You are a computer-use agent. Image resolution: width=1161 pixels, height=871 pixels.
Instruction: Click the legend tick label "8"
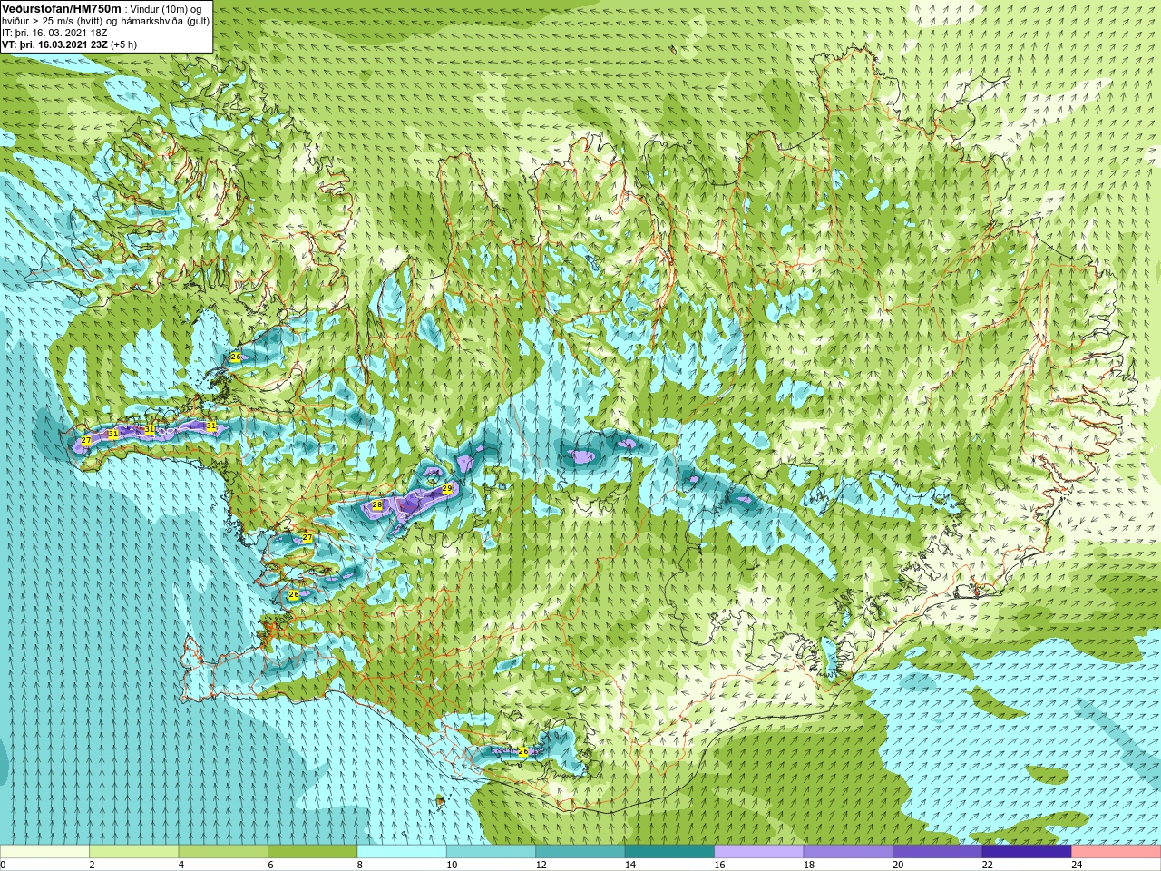coord(360,866)
